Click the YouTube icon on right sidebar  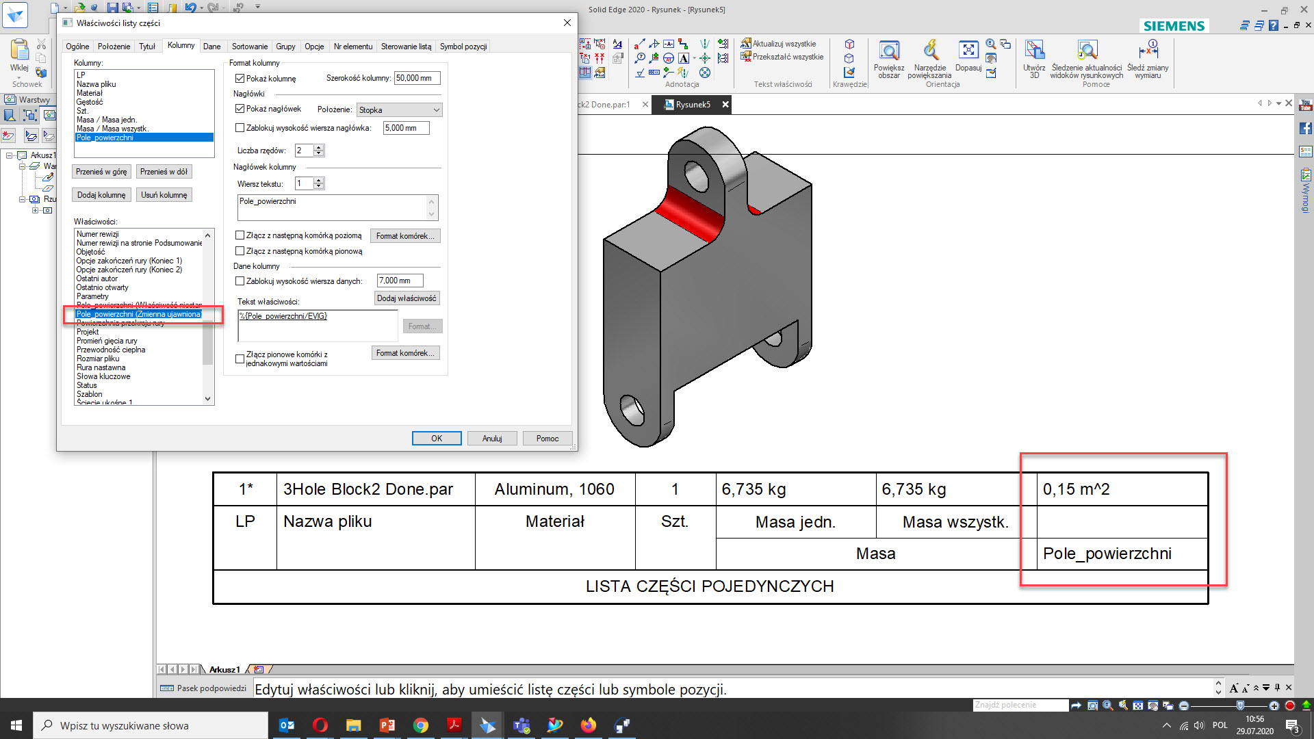(x=1306, y=105)
